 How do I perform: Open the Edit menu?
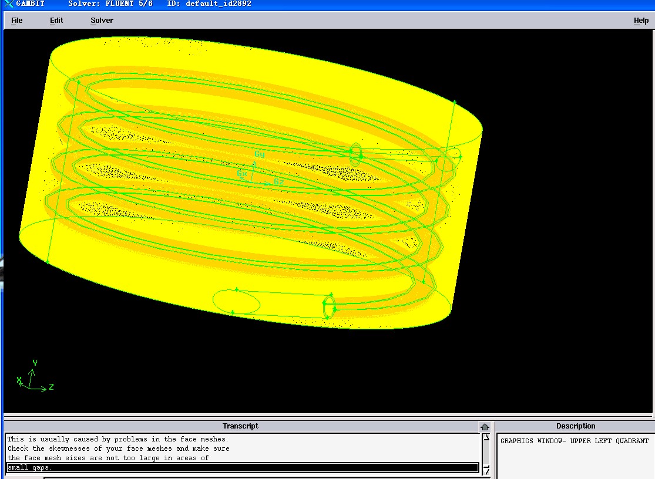56,21
